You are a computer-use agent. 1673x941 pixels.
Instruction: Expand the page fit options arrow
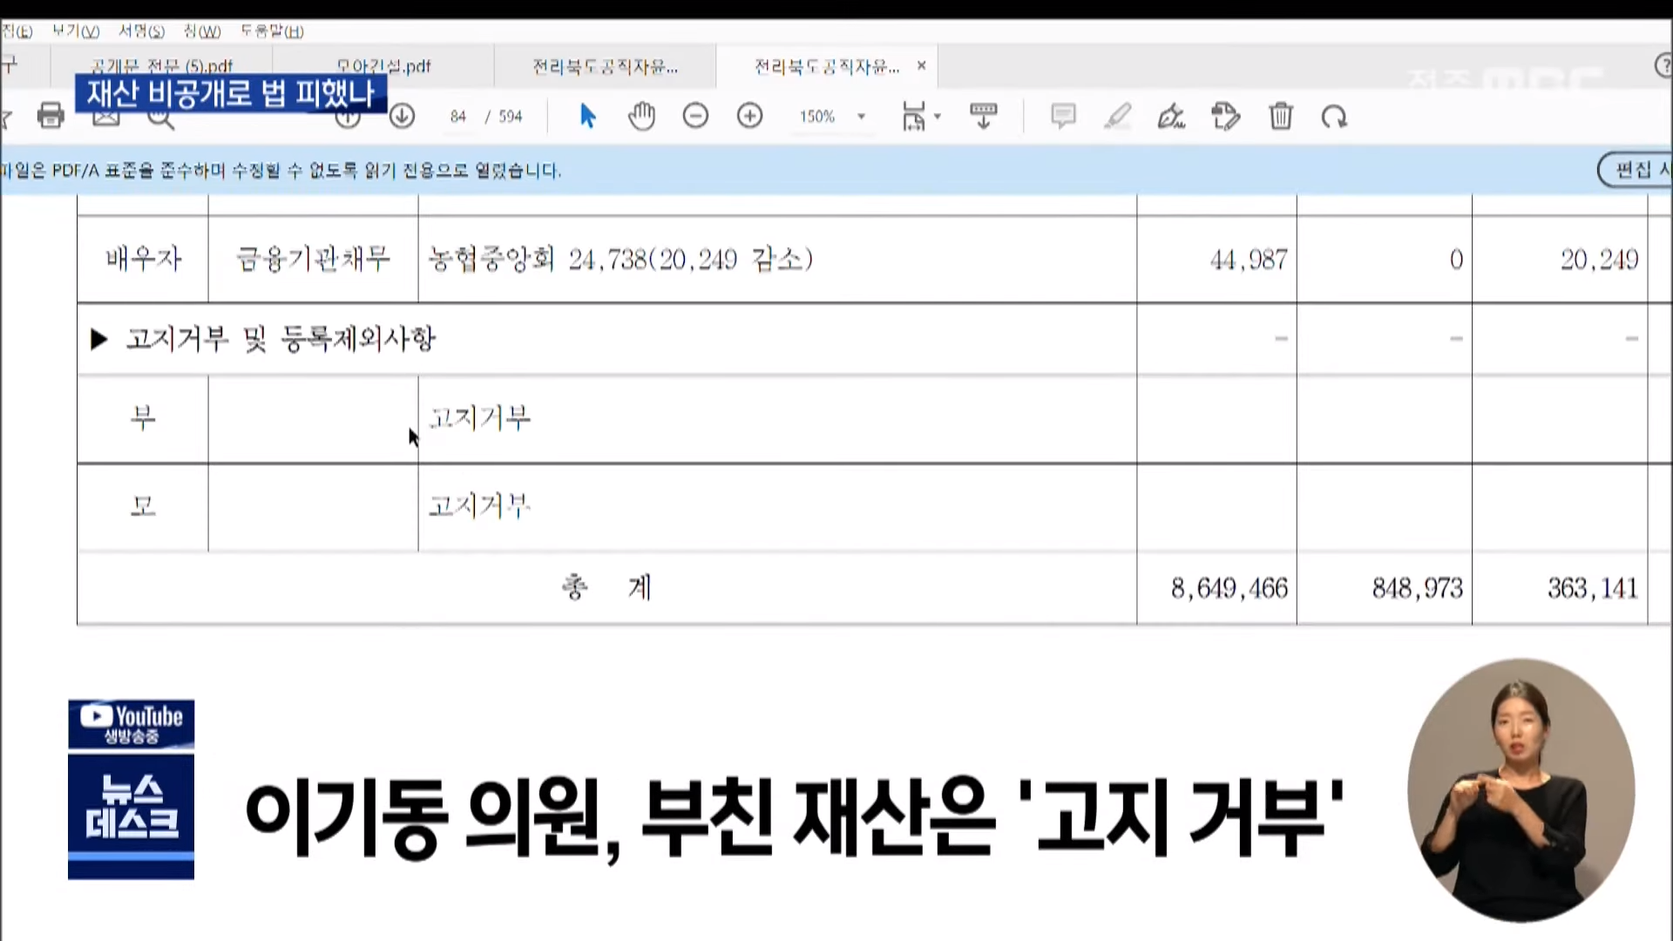pos(938,116)
